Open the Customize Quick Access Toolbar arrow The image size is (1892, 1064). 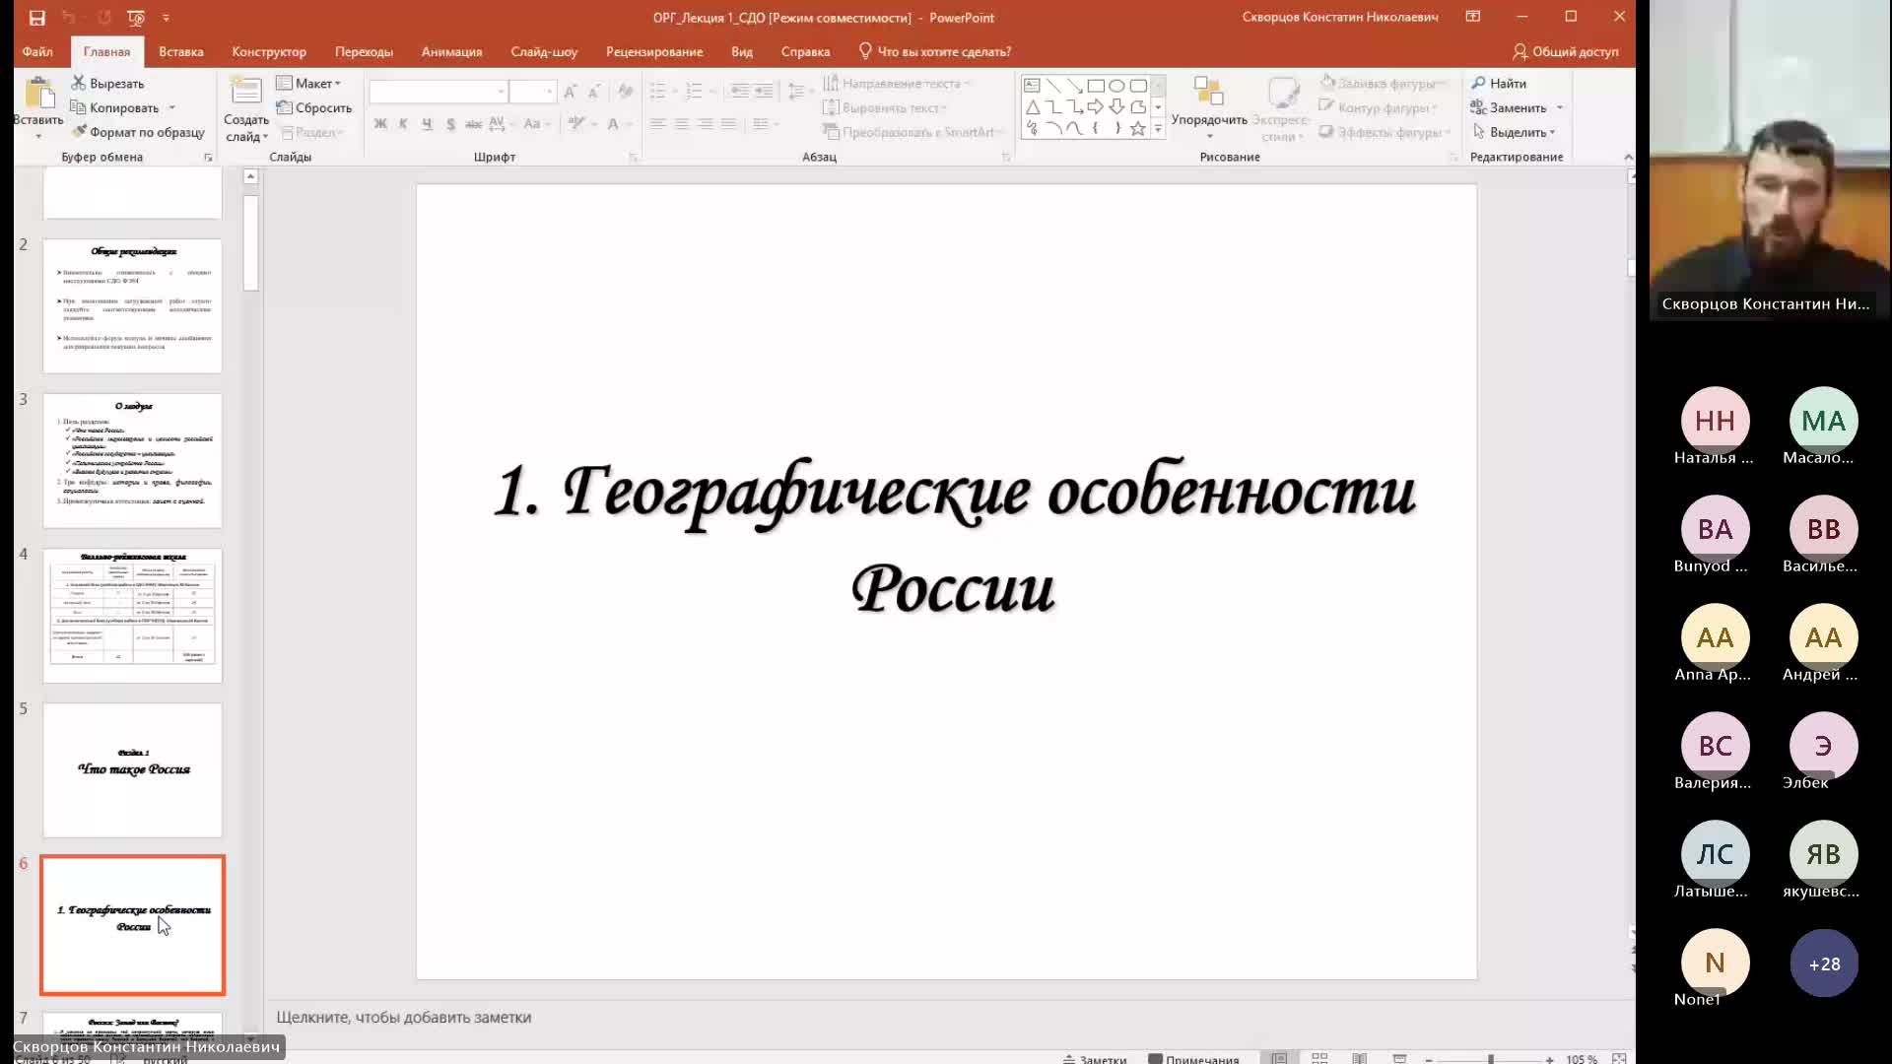point(166,18)
